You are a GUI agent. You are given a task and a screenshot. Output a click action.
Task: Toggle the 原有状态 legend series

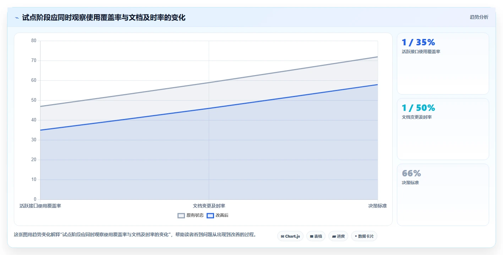click(x=191, y=215)
